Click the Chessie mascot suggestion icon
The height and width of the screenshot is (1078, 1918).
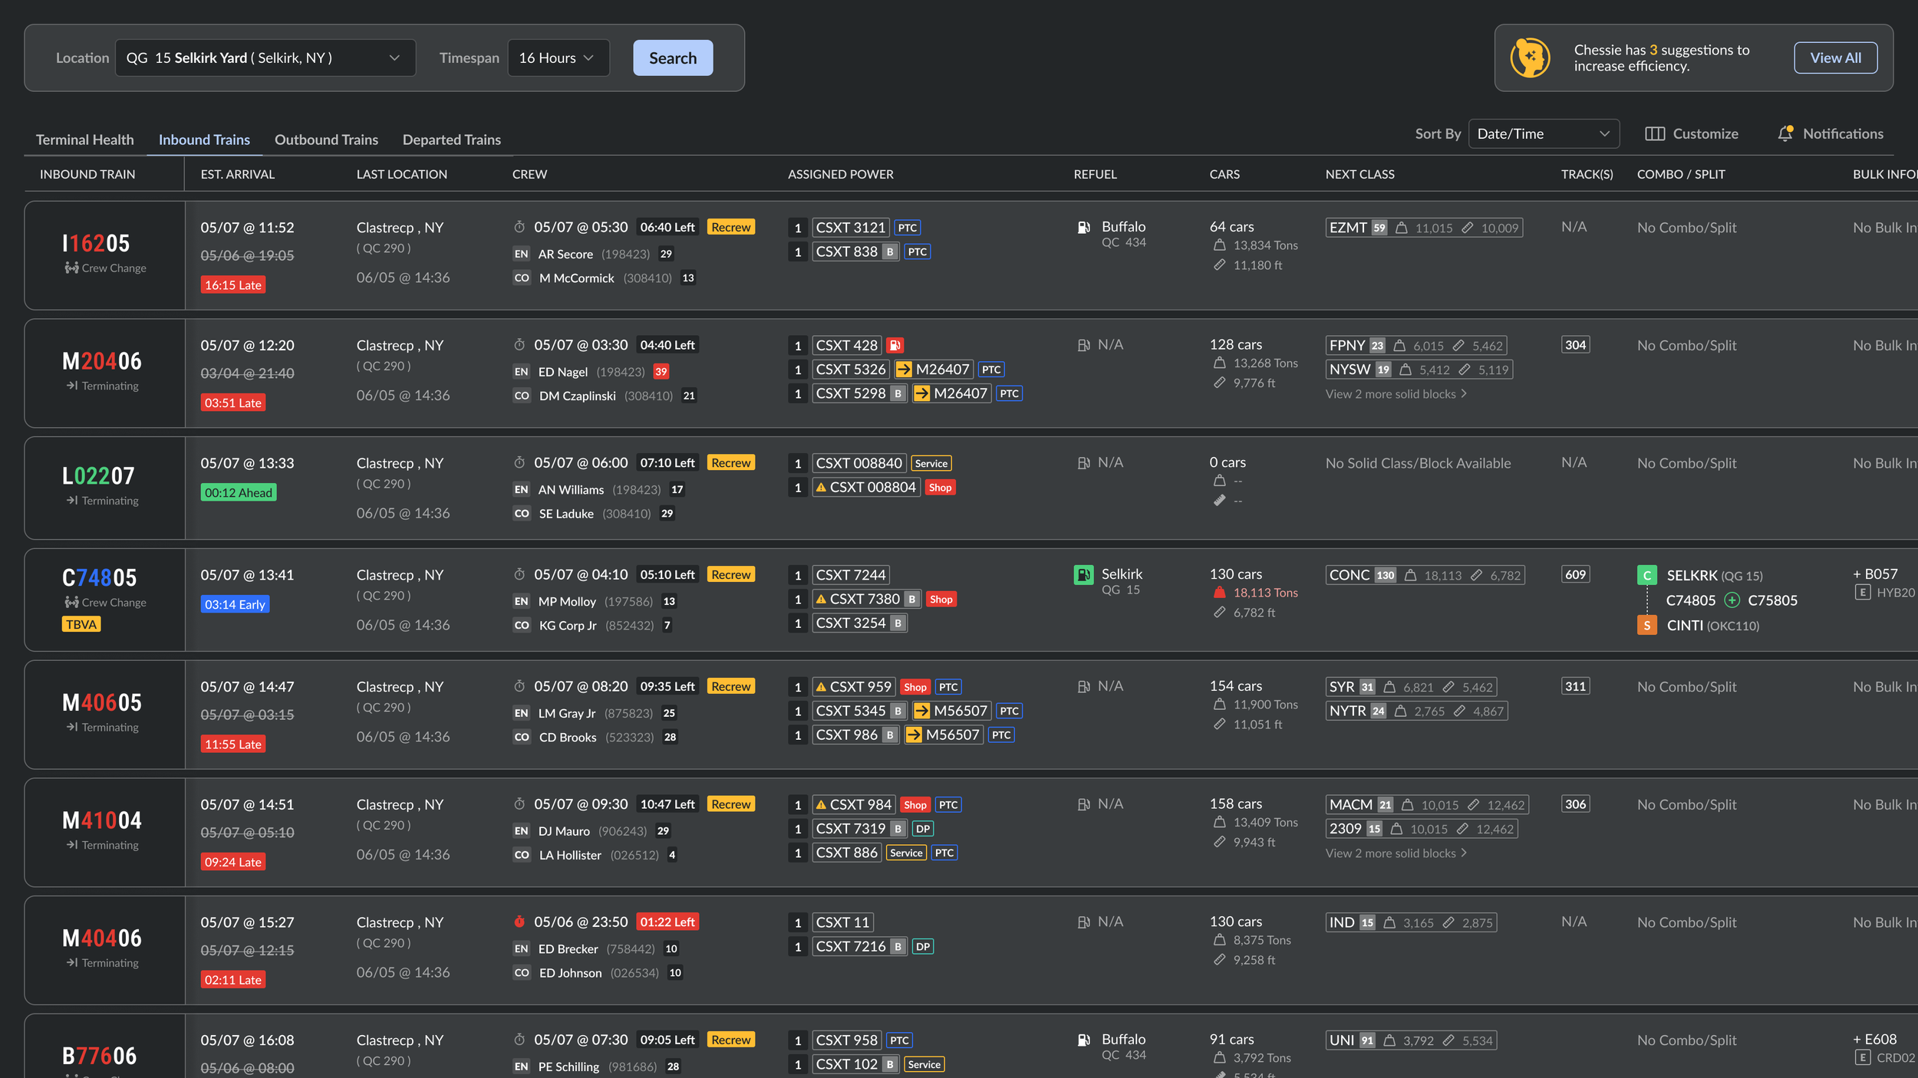click(x=1530, y=58)
